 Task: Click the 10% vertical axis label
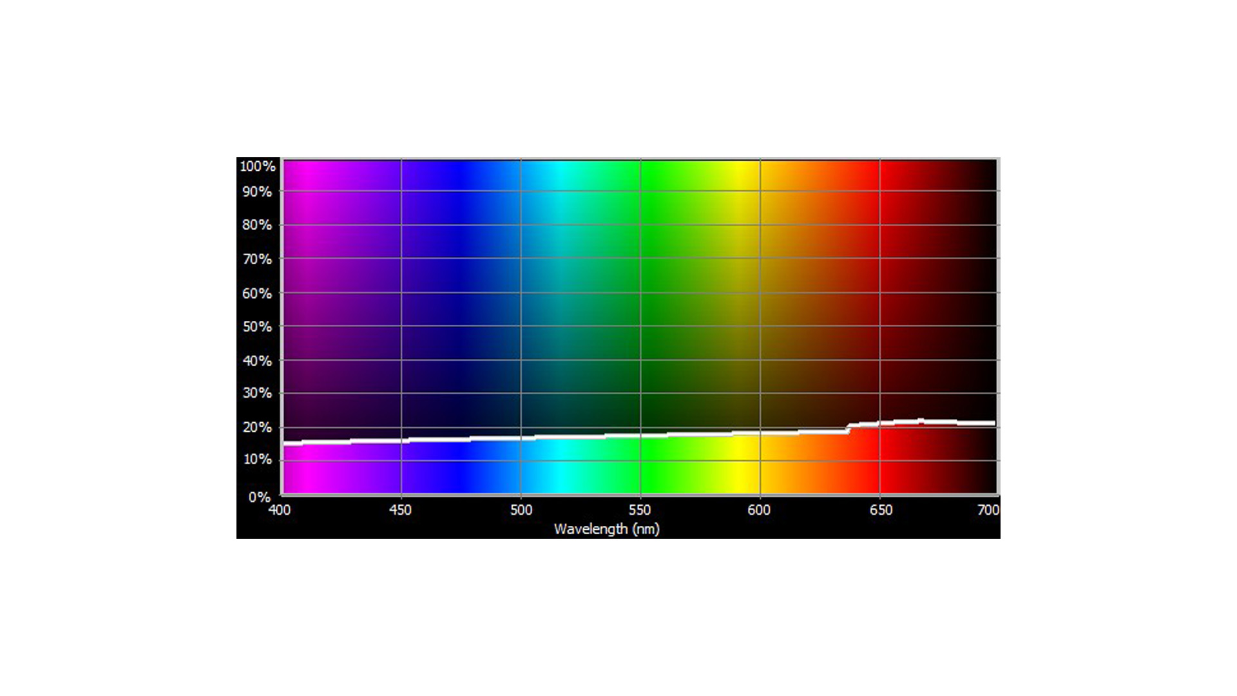tap(257, 459)
